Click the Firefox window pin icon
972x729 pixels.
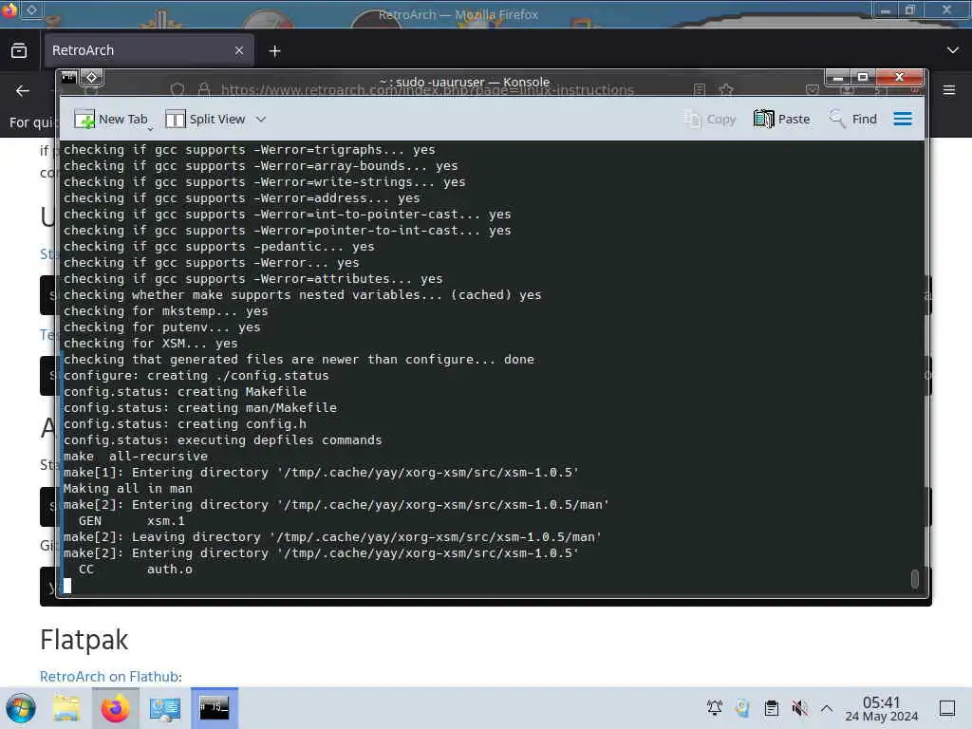coord(32,9)
